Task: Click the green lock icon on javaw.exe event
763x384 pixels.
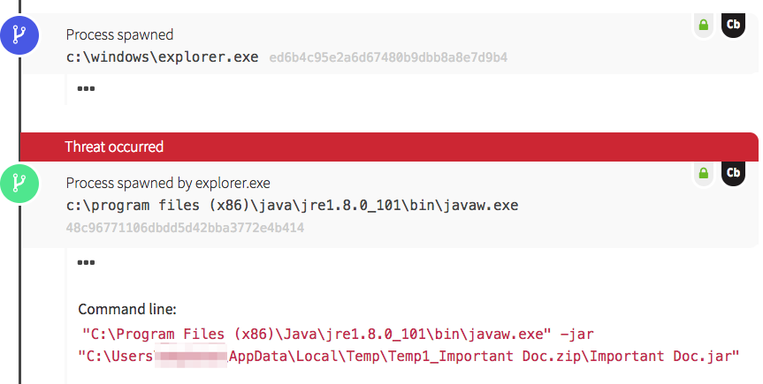Action: [704, 174]
